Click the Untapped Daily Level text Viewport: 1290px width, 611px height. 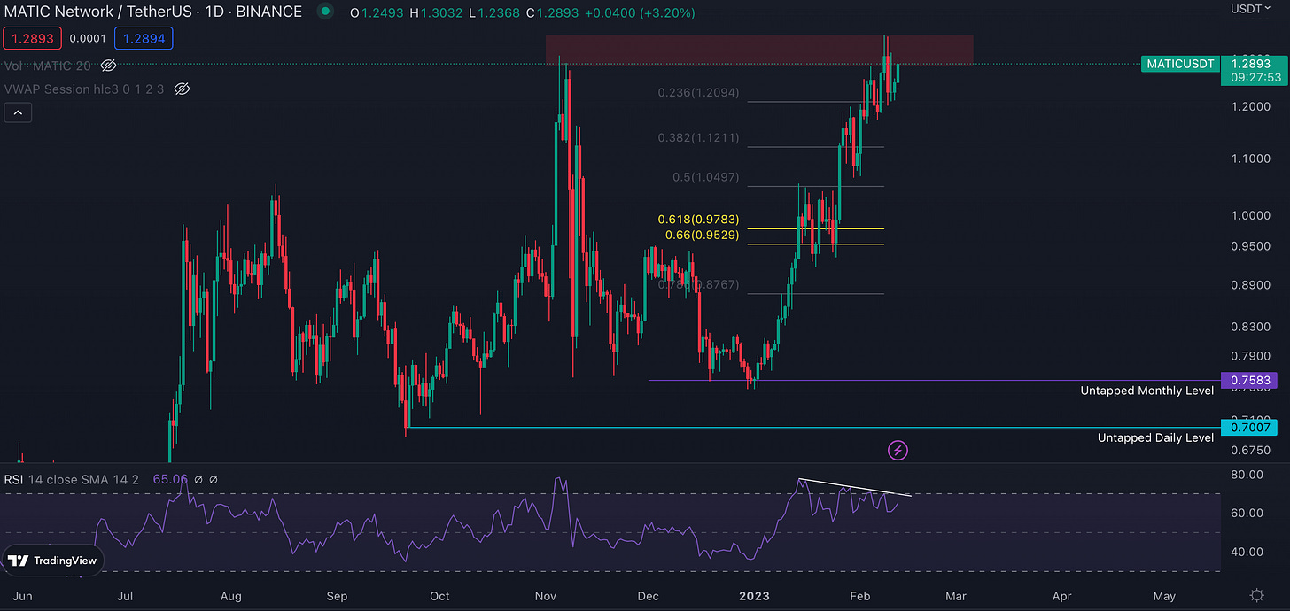1155,438
